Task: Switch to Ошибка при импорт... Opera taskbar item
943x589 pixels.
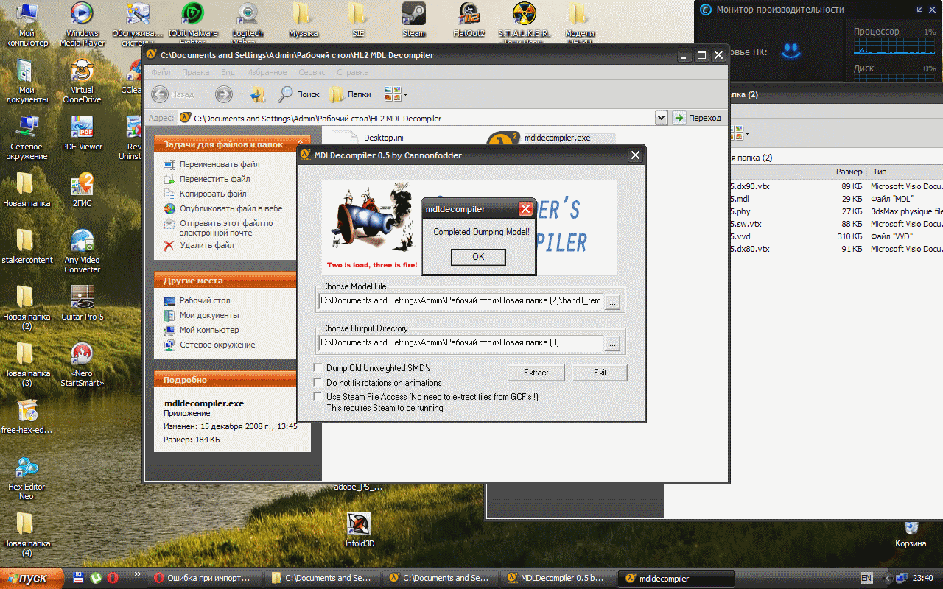Action: click(x=206, y=578)
